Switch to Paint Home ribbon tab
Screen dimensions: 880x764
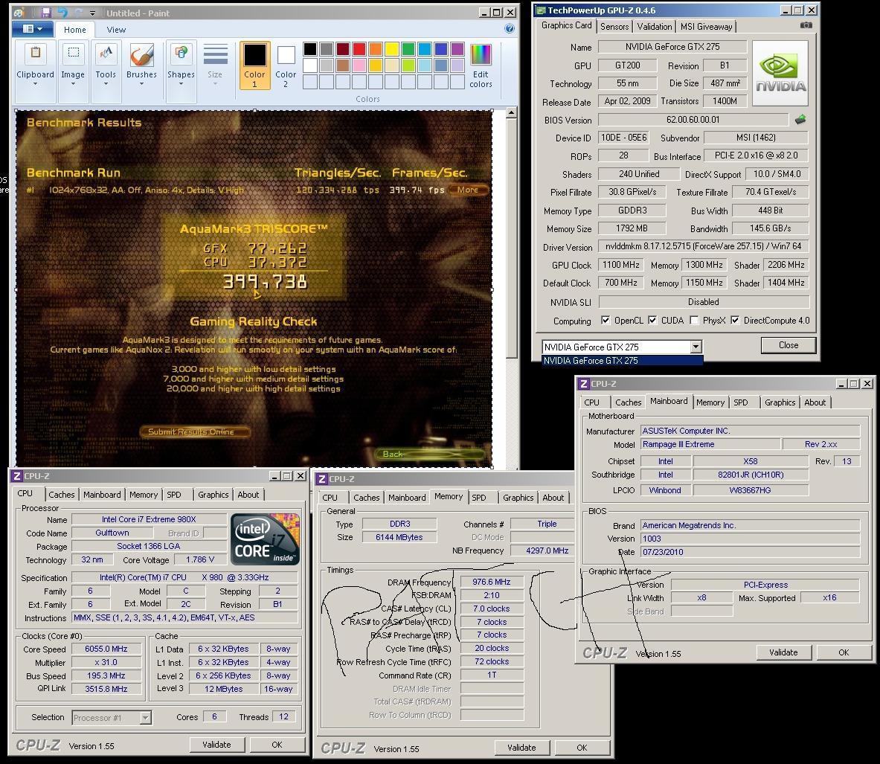74,30
